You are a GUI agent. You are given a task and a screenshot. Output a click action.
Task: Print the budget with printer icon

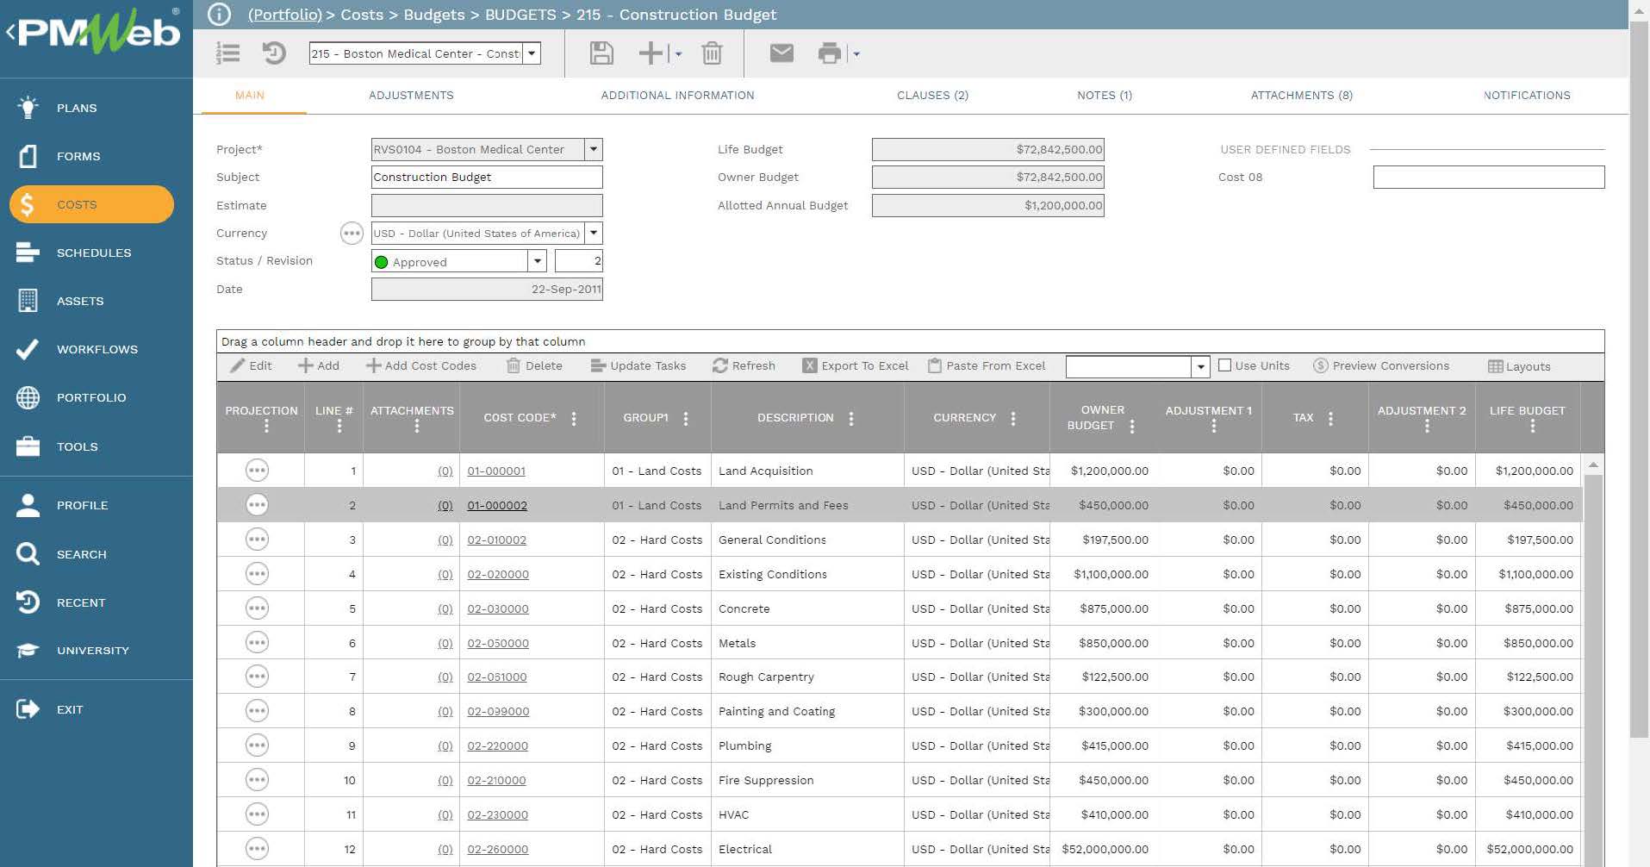(829, 53)
